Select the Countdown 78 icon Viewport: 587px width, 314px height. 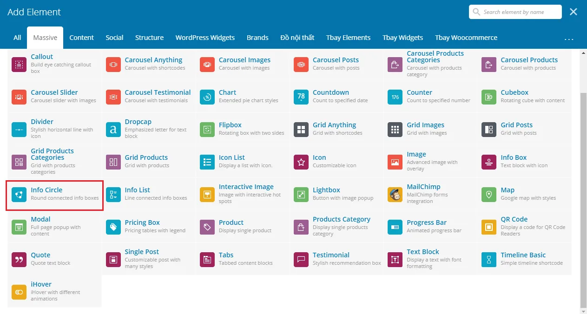pos(301,97)
